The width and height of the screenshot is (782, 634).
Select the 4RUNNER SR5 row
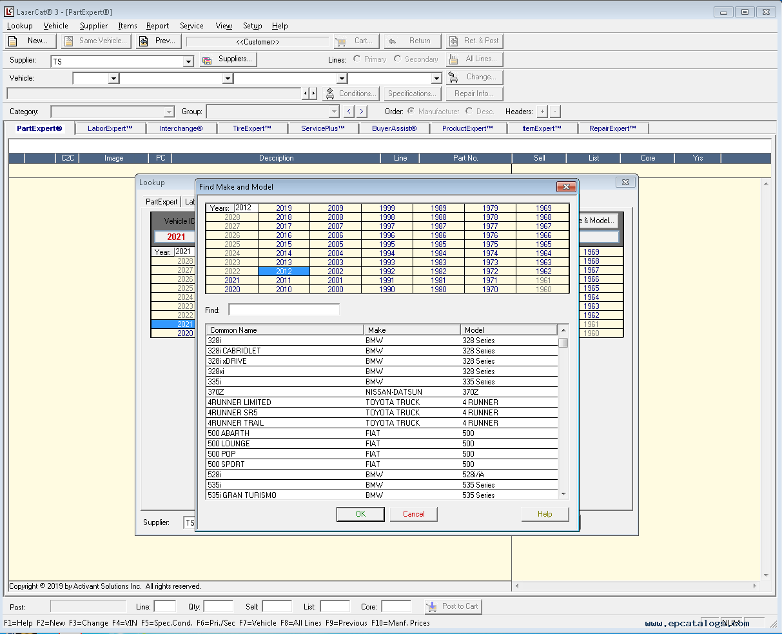[x=382, y=413]
